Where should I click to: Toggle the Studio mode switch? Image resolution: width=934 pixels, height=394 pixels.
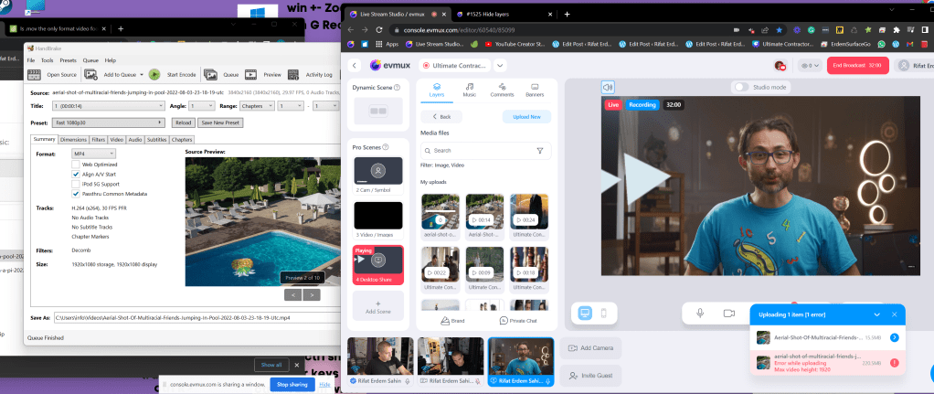741,87
